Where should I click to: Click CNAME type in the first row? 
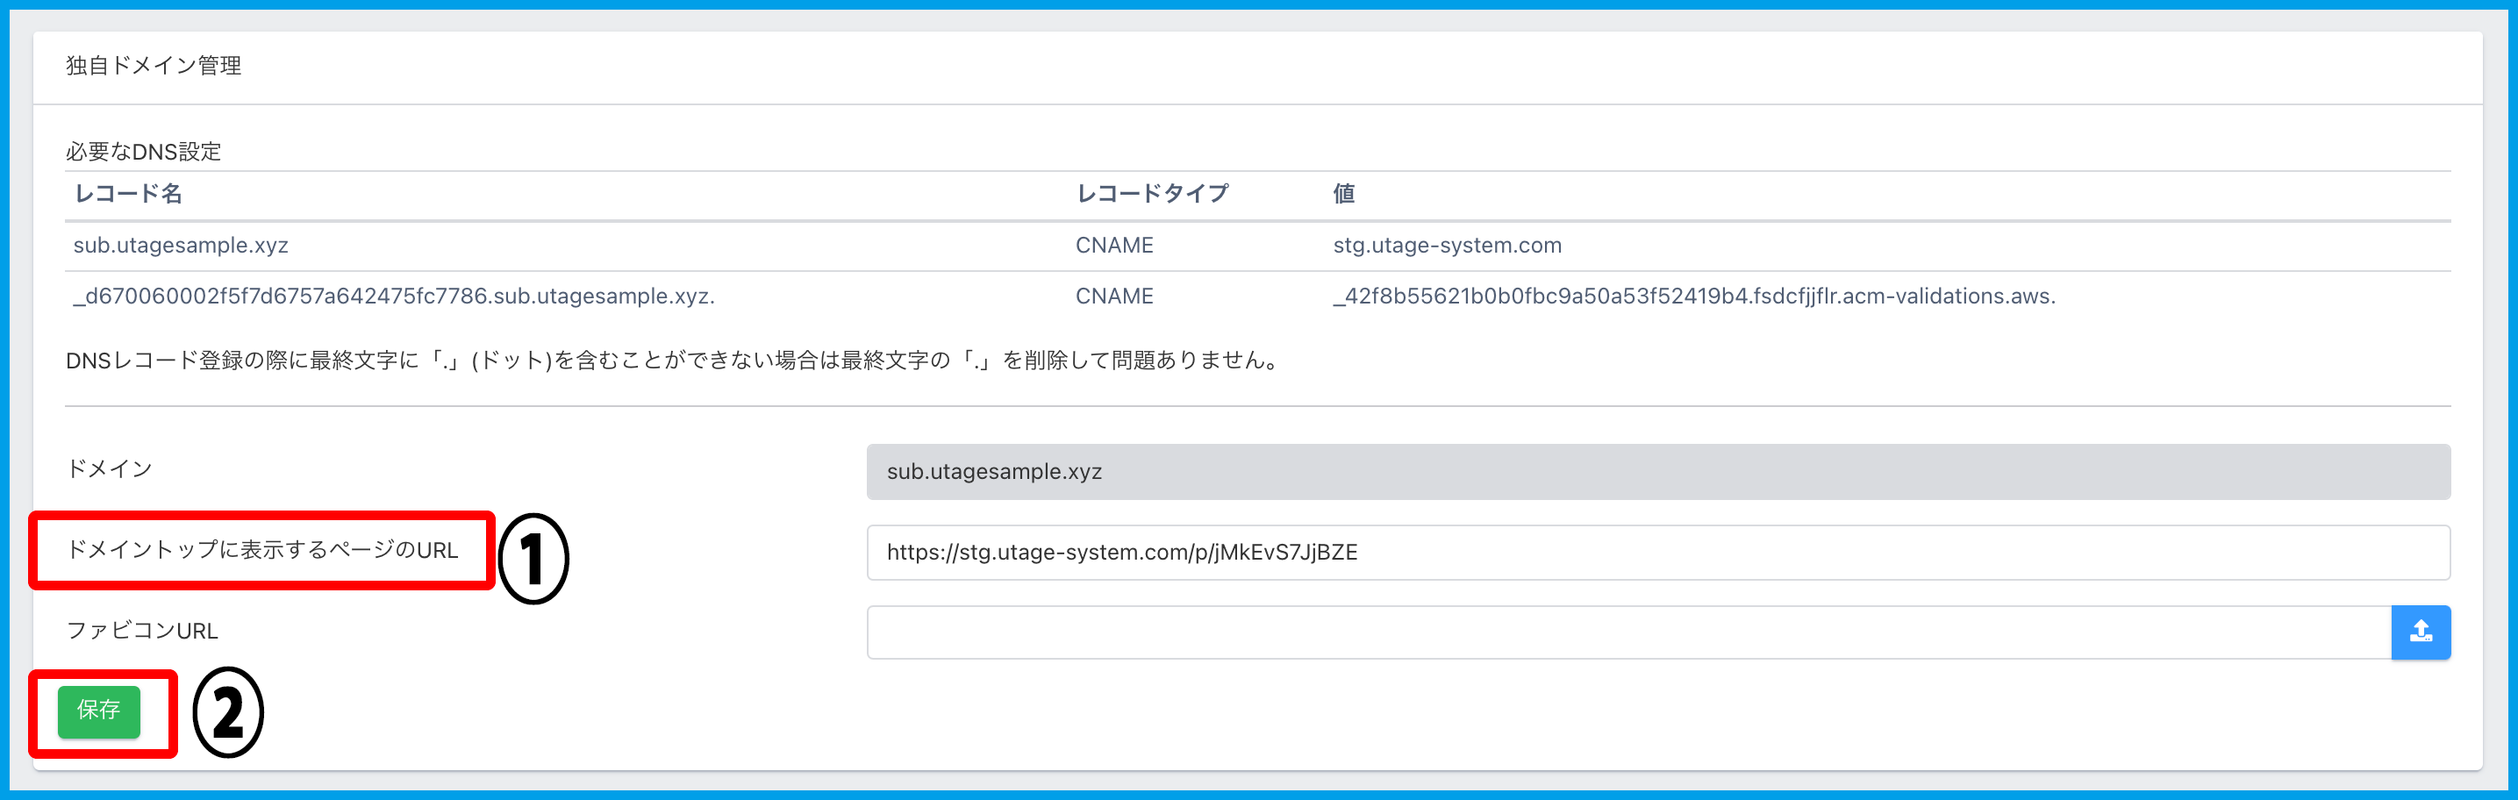click(1113, 246)
